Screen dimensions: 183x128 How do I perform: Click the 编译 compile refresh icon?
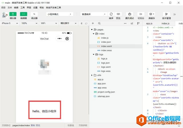point(111,14)
